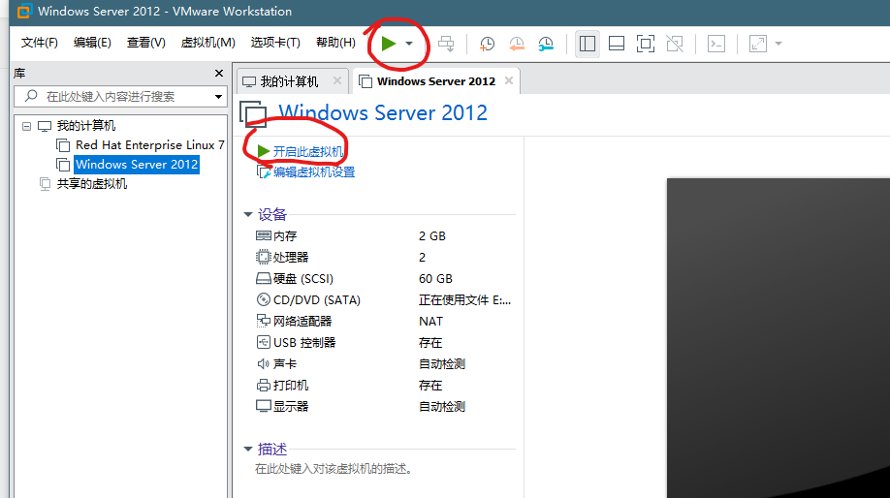Screen dimensions: 890x498
Task: Open stretch display dropdown arrow
Action: click(779, 44)
